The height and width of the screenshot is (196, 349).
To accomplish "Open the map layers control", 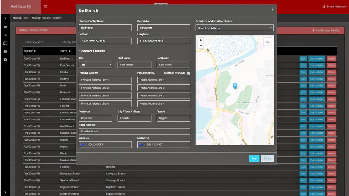I will (267, 42).
